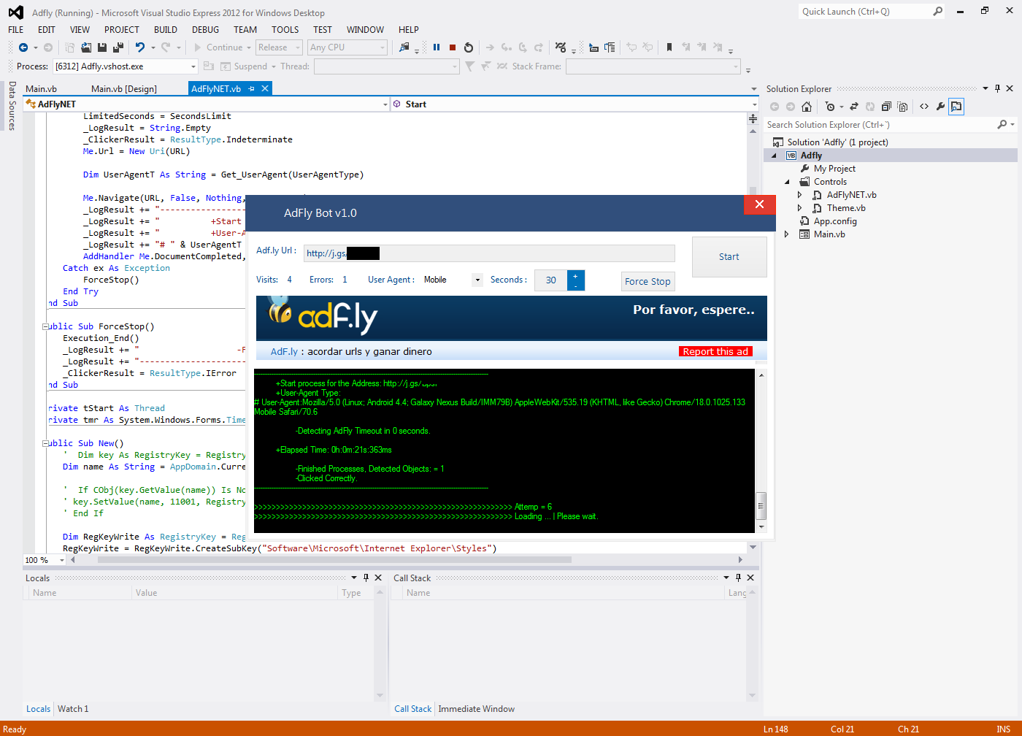Pin the Call Stack panel
Screen dimensions: 1022x736
[x=739, y=578]
